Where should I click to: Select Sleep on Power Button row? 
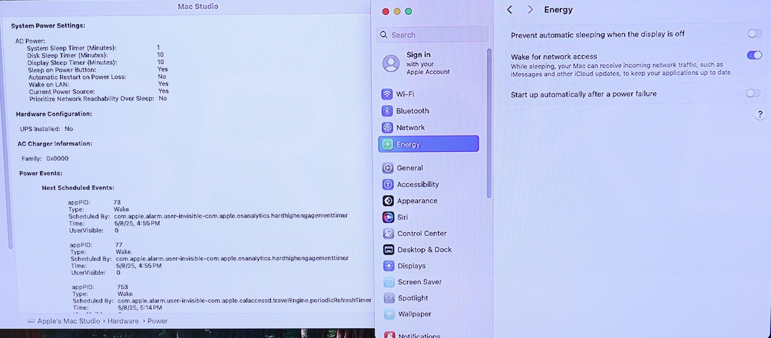coord(98,70)
